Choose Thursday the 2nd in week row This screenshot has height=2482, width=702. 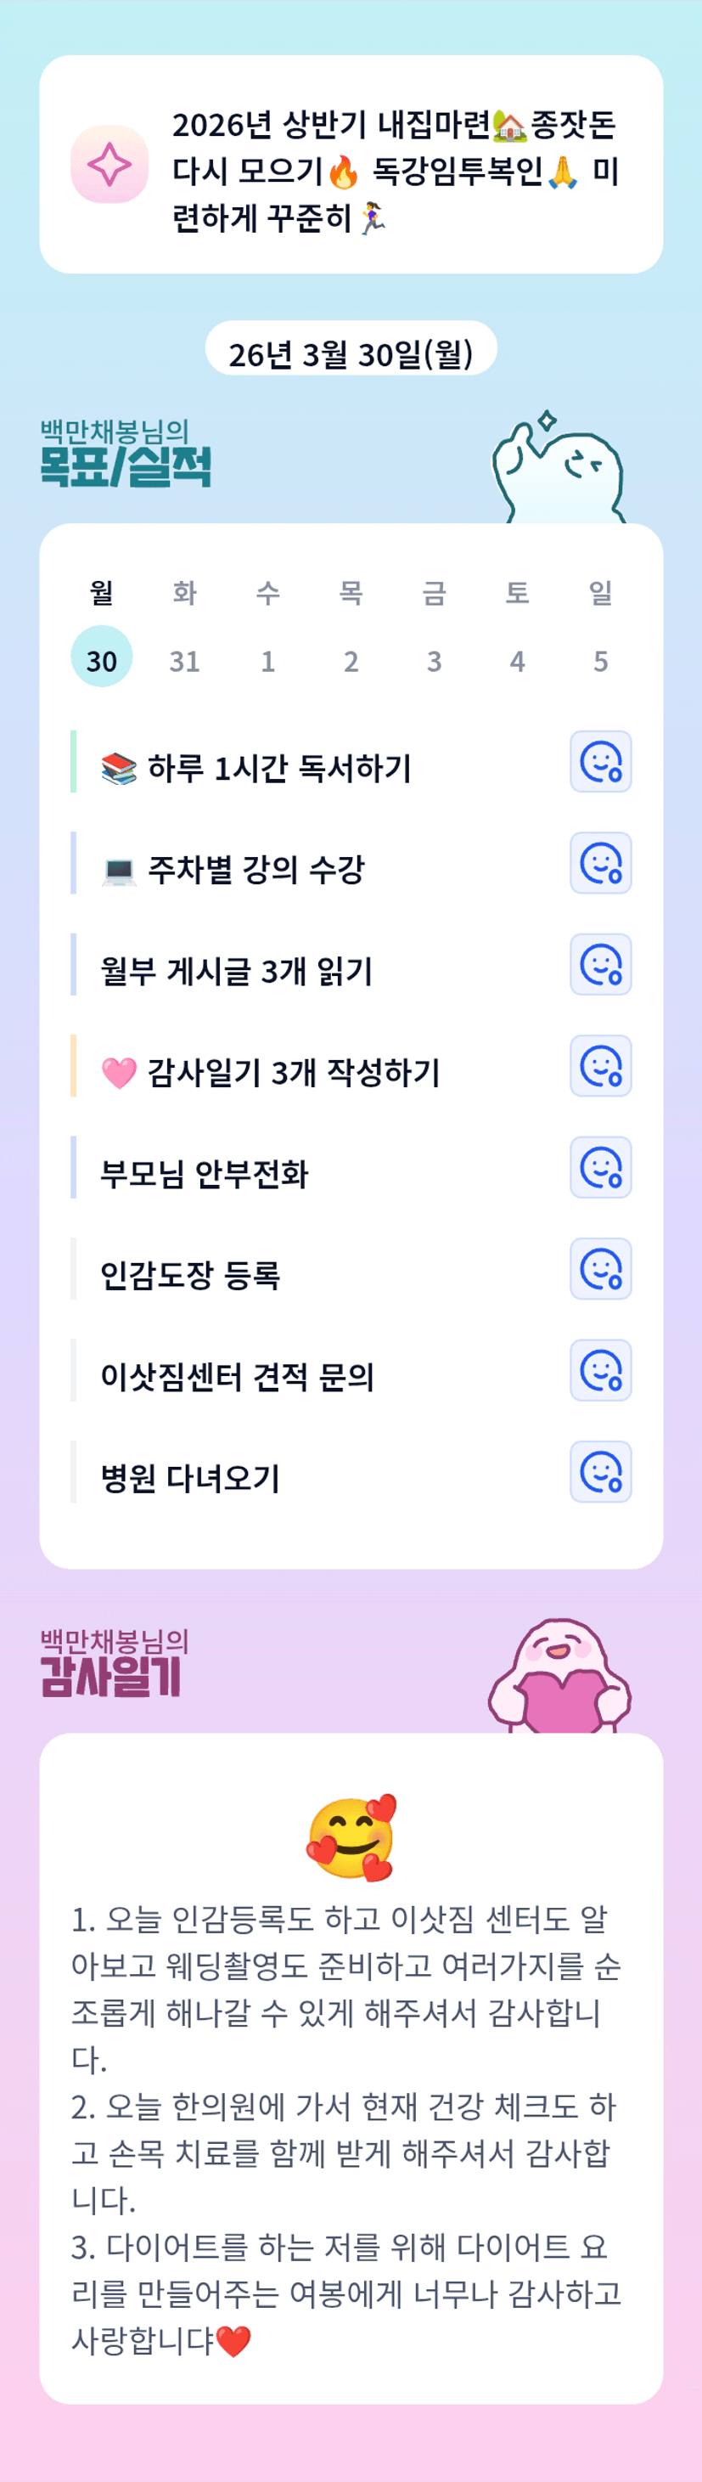point(351,660)
